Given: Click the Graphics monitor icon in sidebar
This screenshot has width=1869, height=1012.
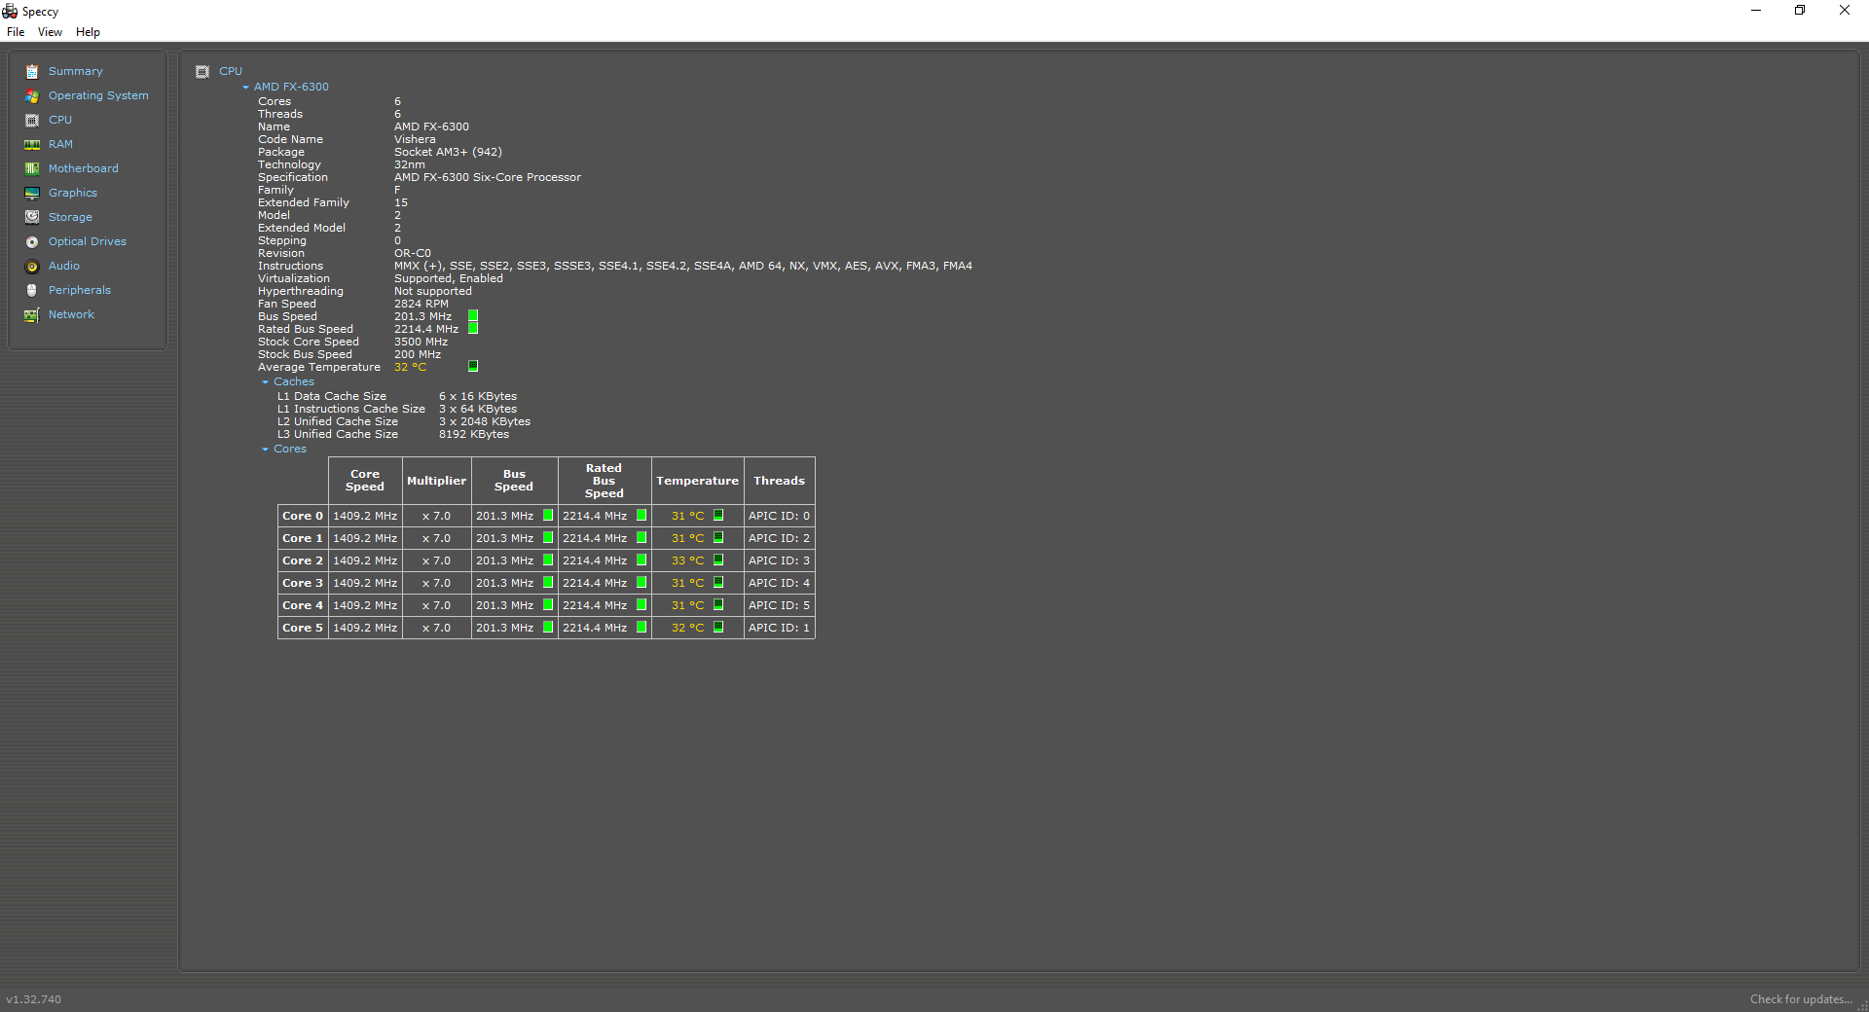Looking at the screenshot, I should [x=32, y=193].
